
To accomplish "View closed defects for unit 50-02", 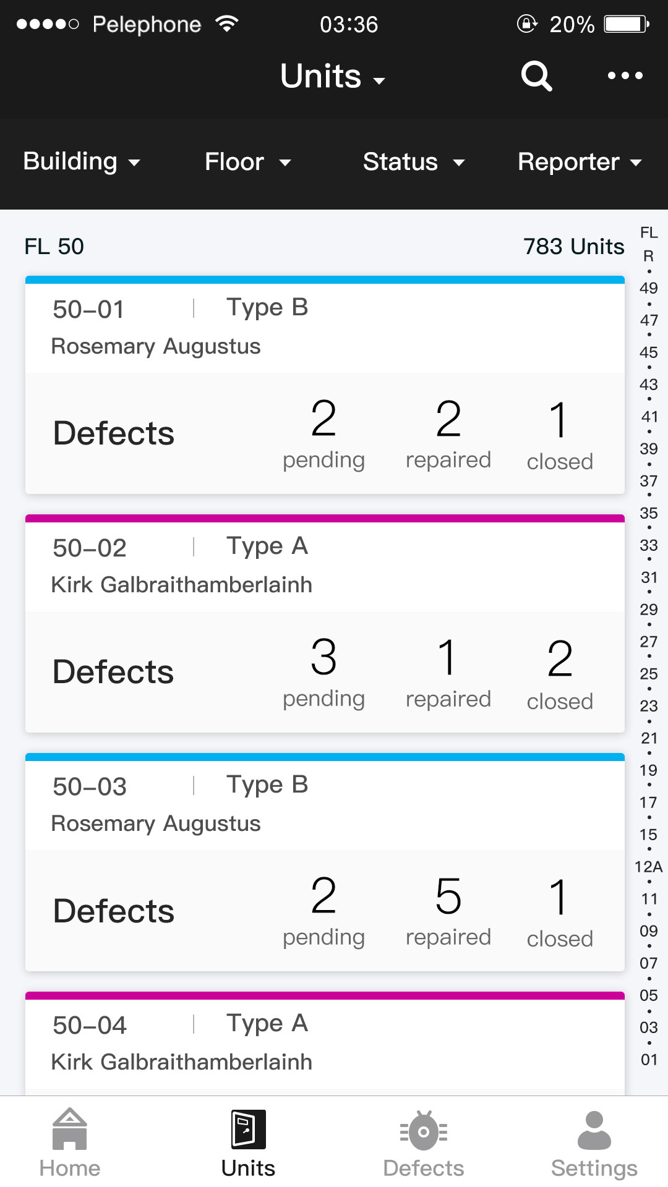I will (x=560, y=674).
